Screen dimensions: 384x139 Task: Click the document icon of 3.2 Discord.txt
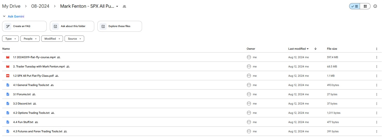(x=8, y=103)
